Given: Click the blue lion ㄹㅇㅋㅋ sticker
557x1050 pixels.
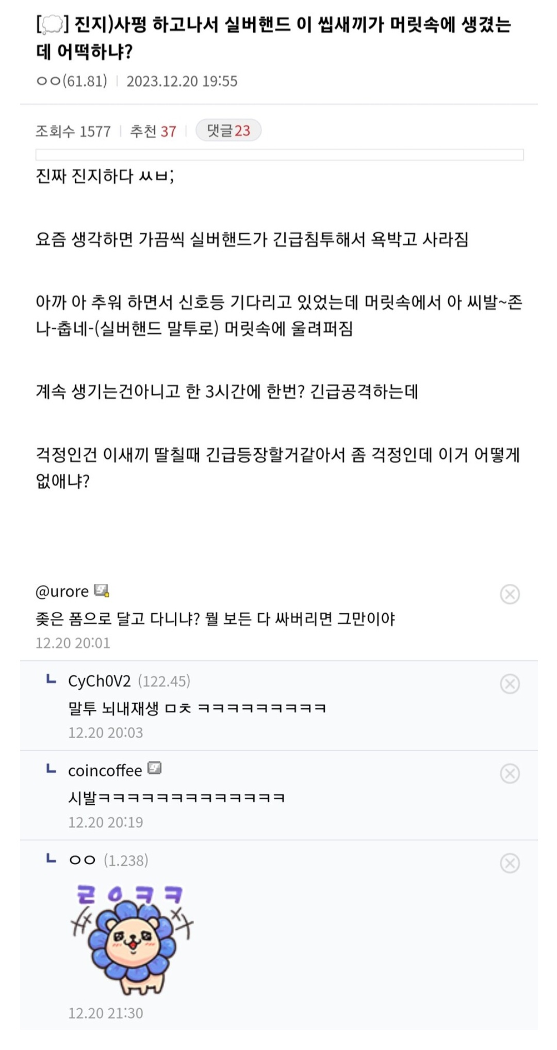Looking at the screenshot, I should 132,940.
